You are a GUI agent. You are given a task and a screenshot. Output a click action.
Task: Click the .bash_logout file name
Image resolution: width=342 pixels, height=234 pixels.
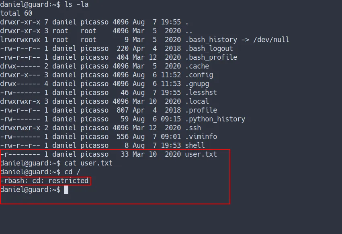click(210, 48)
